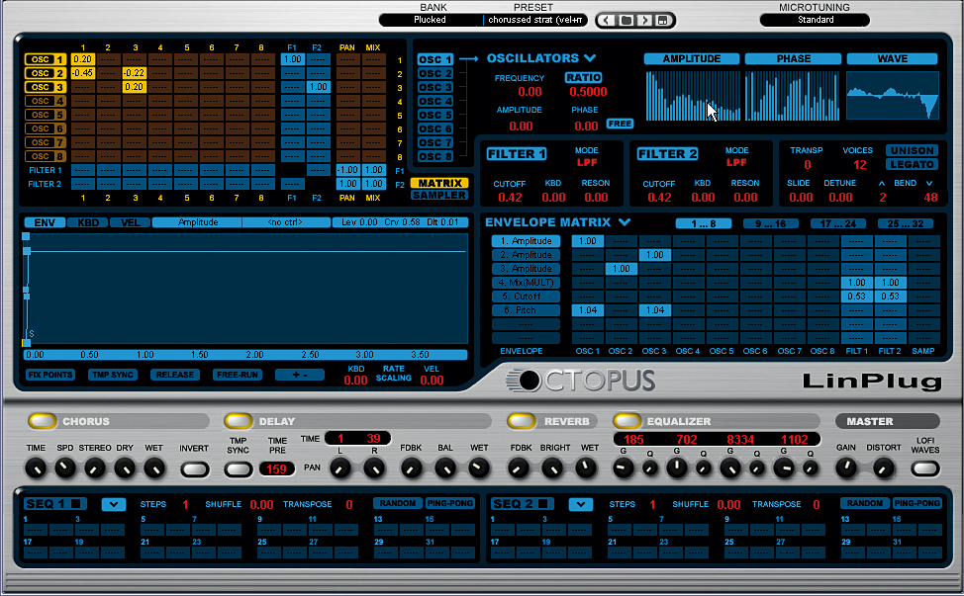The width and height of the screenshot is (964, 596).
Task: Go to the next preset arrow
Action: [645, 20]
